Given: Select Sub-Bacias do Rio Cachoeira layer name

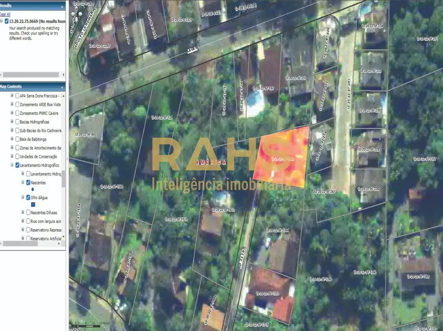Looking at the screenshot, I should 41,130.
